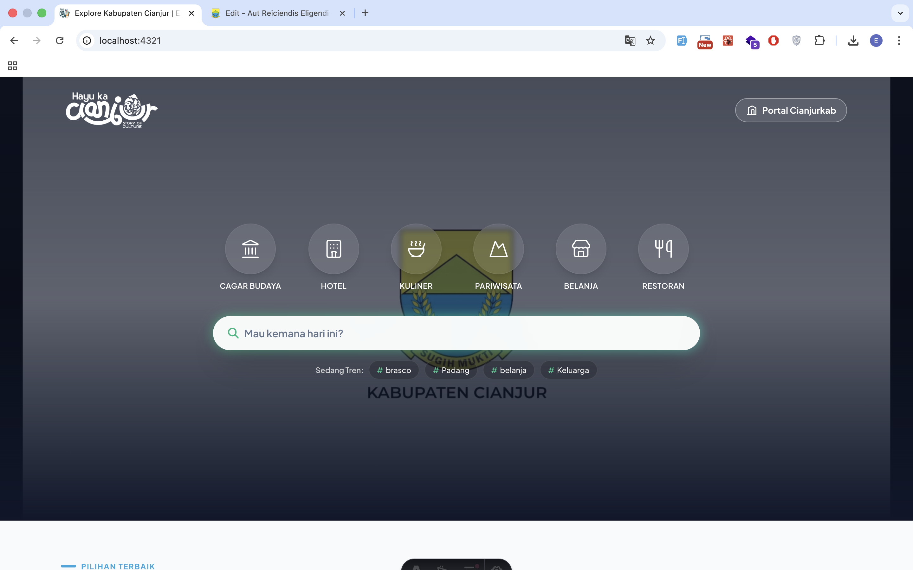Viewport: 913px width, 570px height.
Task: Open the browser extensions puzzle icon
Action: (x=819, y=40)
